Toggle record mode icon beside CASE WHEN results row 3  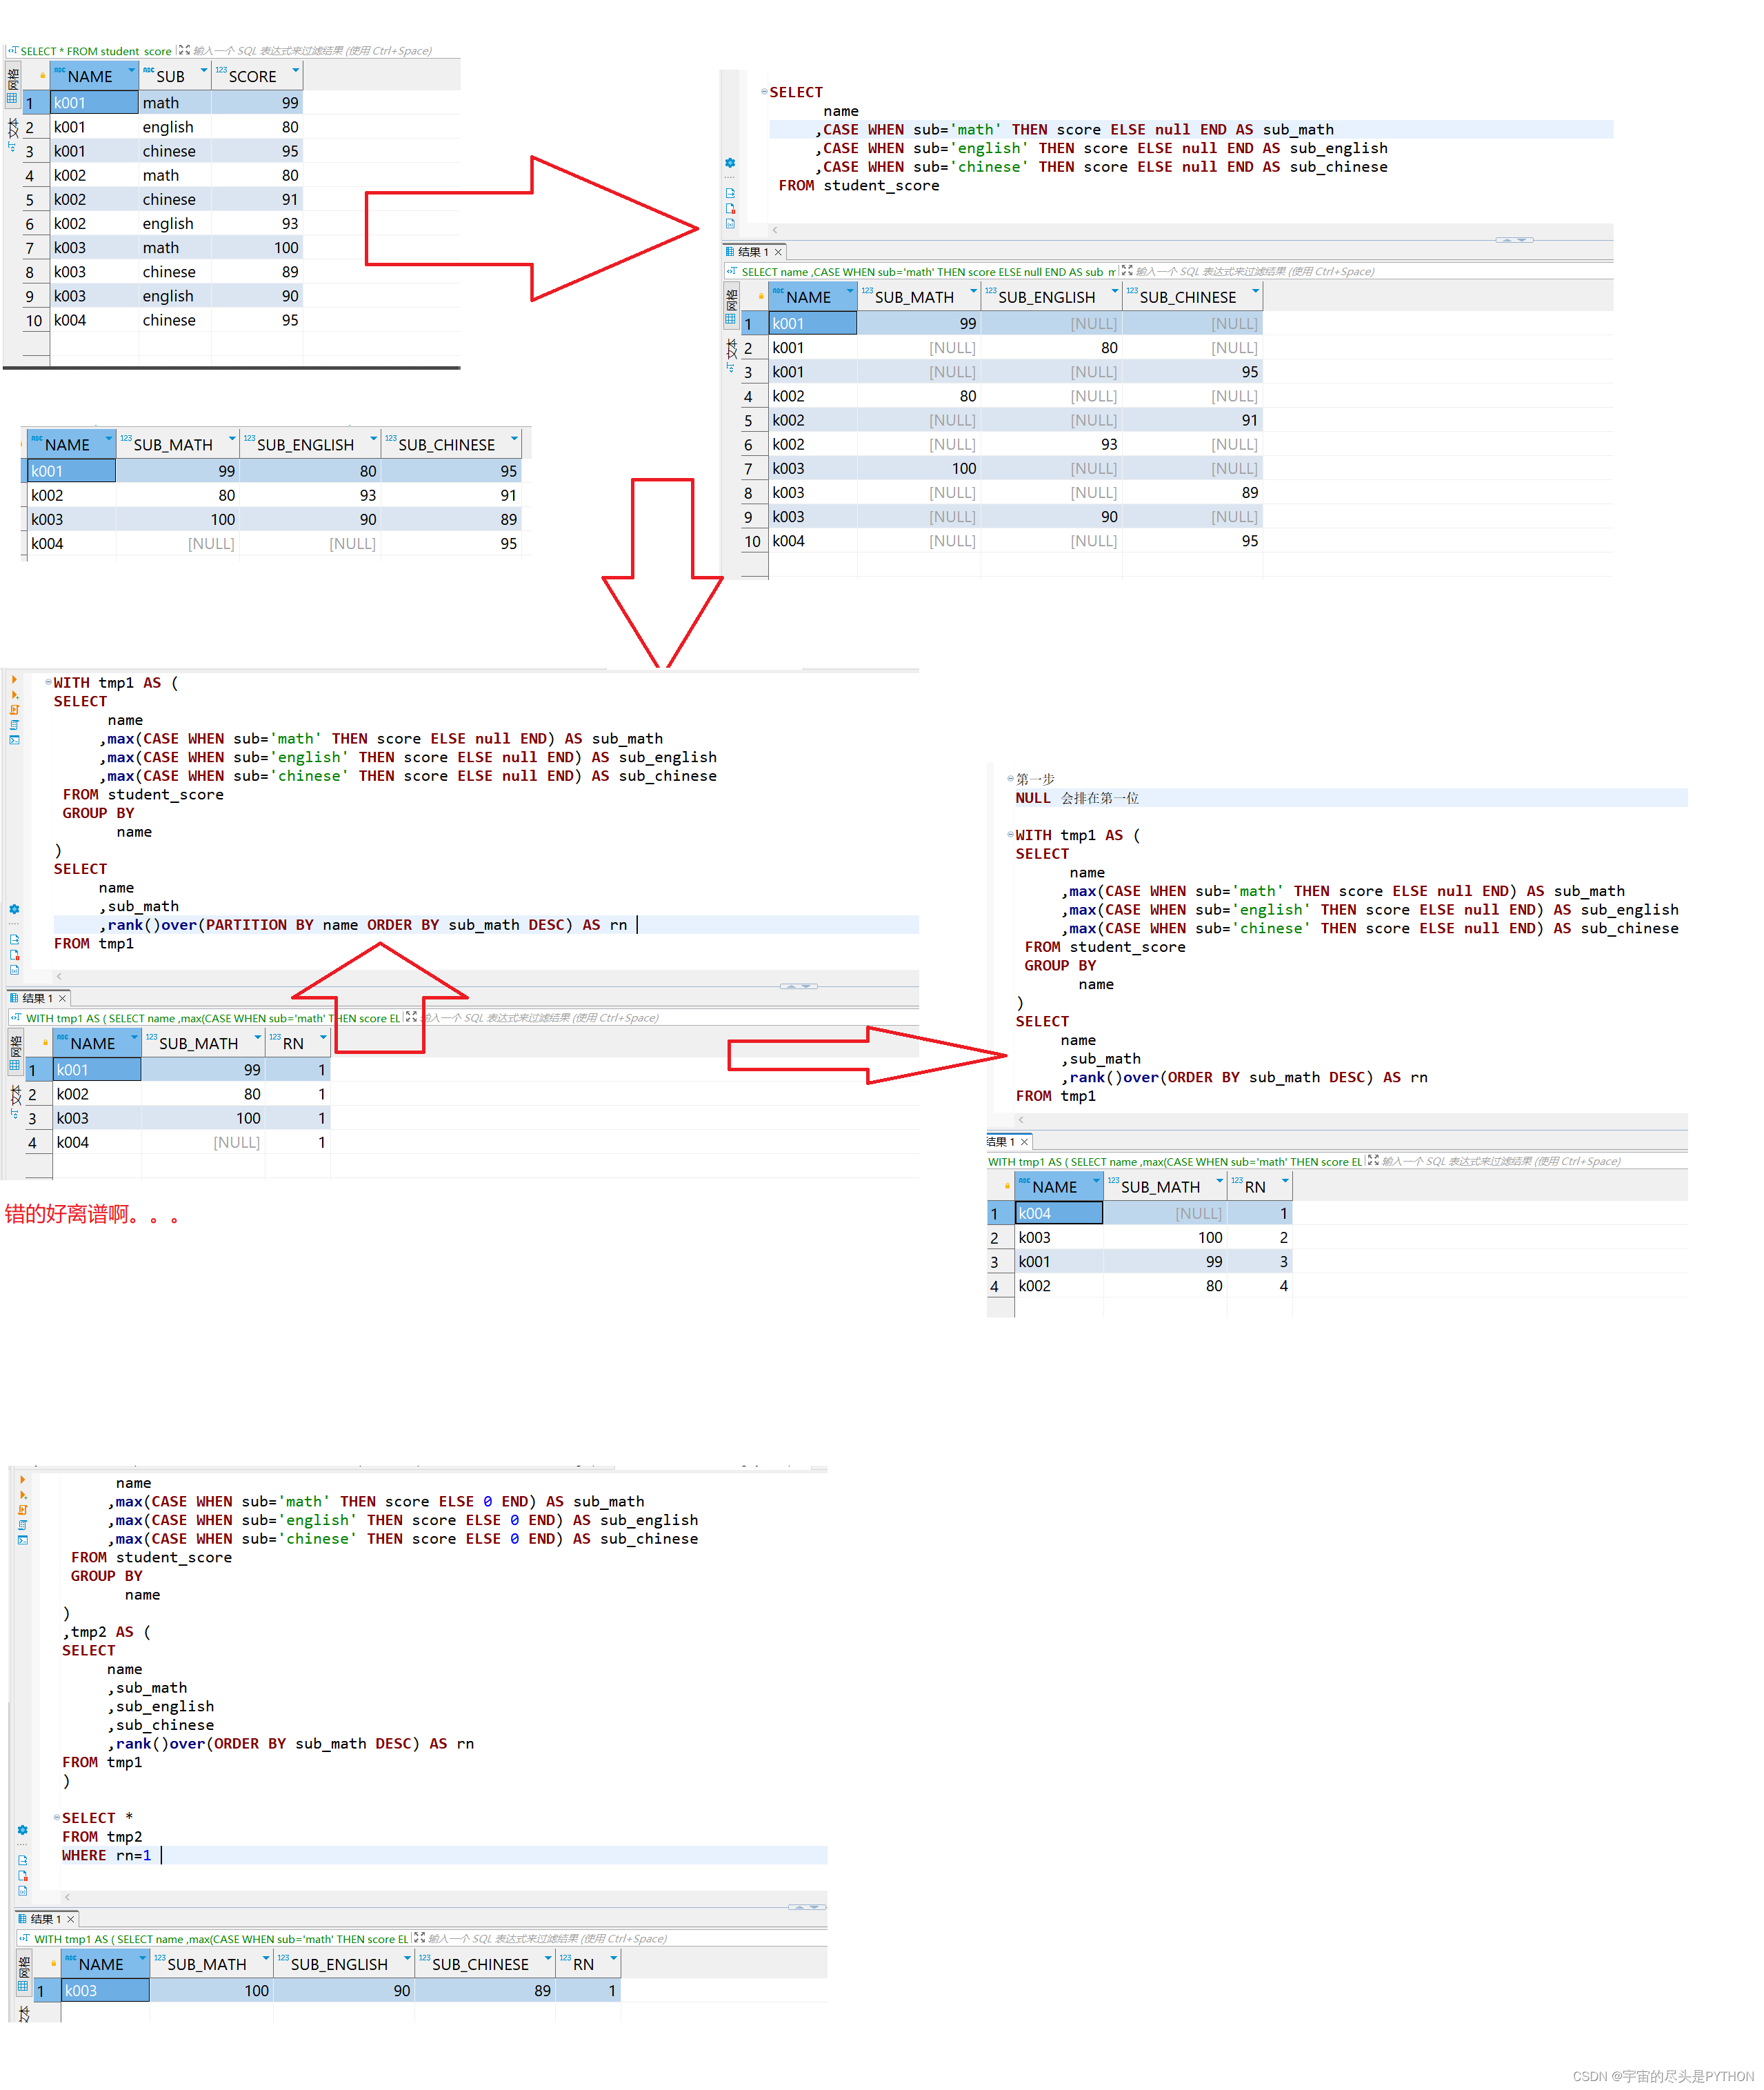point(730,368)
